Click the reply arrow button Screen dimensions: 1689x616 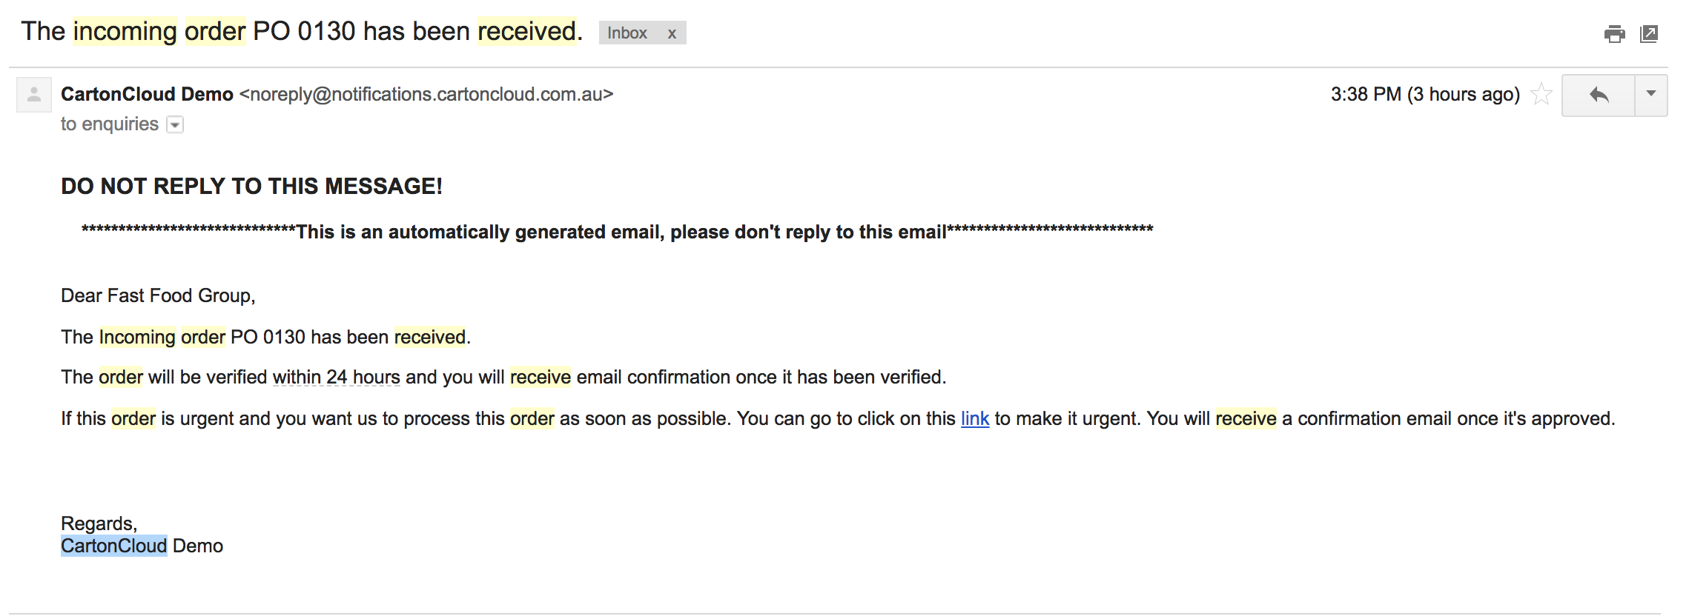1599,95
